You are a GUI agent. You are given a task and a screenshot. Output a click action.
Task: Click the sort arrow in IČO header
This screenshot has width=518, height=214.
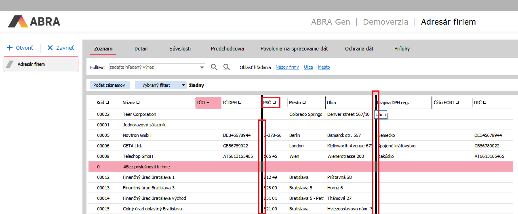coord(208,103)
